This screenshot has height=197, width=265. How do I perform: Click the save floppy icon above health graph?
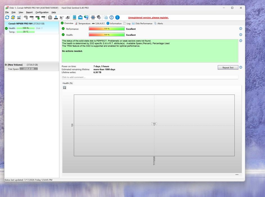coord(65,88)
